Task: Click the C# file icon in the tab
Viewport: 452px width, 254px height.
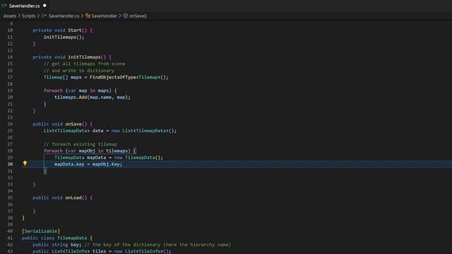Action: [x=4, y=6]
